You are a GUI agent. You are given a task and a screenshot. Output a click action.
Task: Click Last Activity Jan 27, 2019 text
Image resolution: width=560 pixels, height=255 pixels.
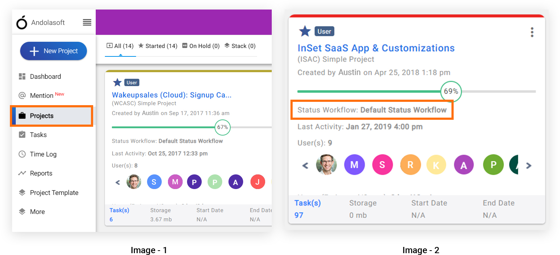click(x=360, y=127)
